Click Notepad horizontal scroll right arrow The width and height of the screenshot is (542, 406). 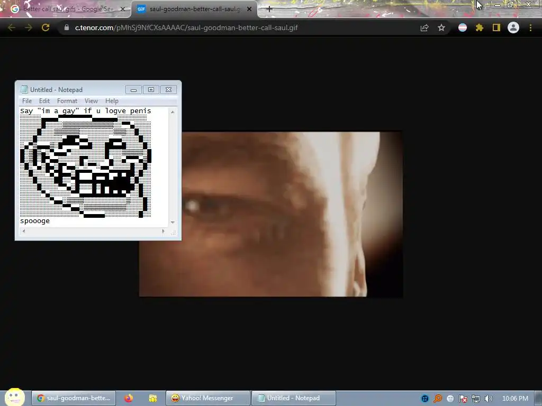163,232
